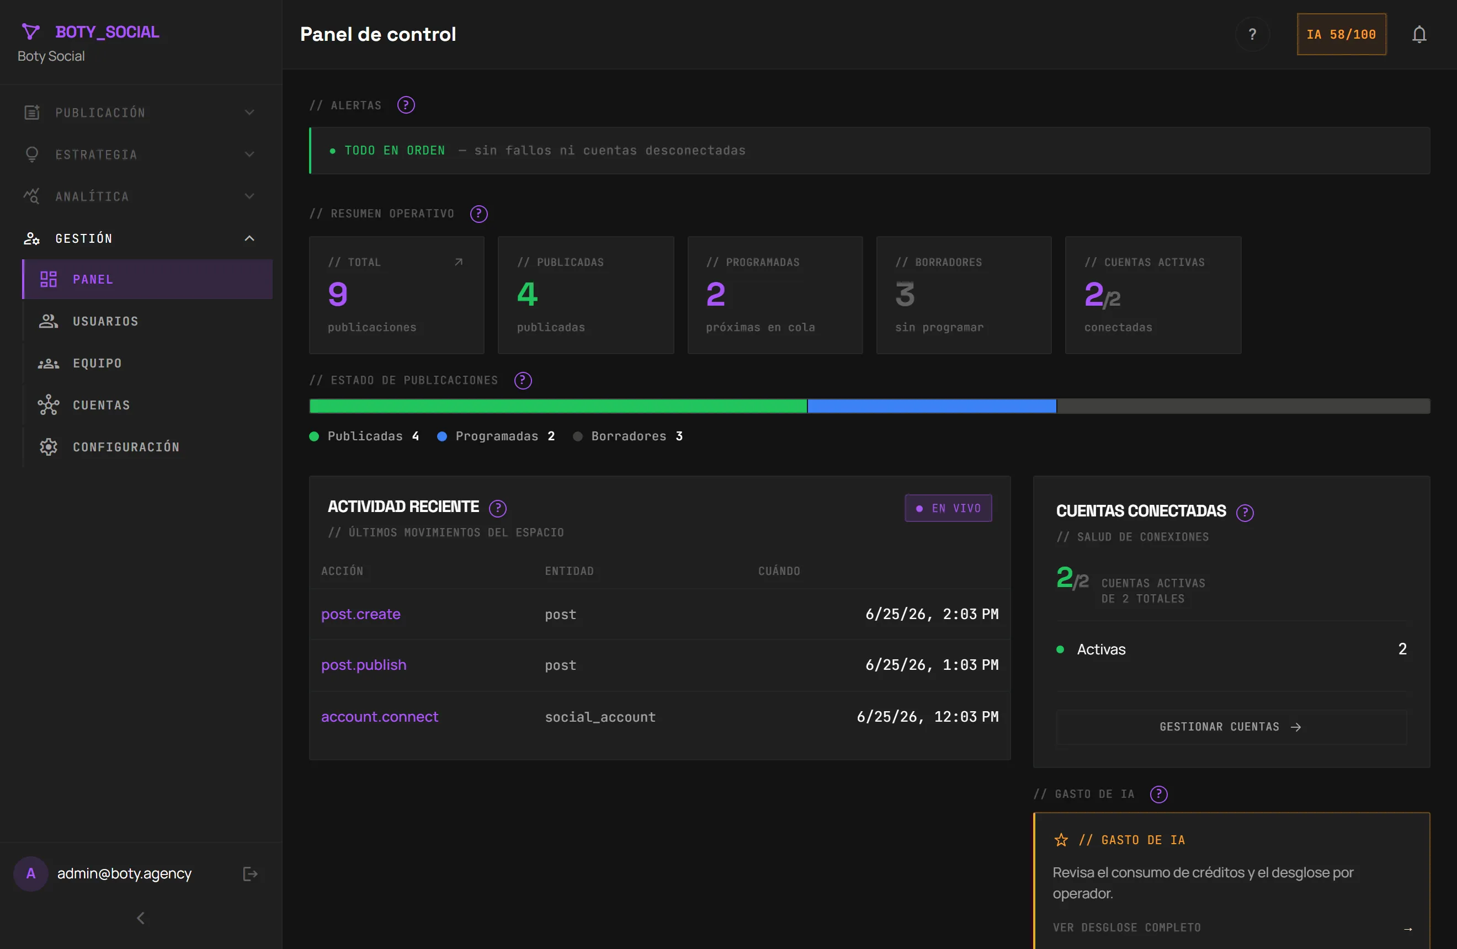Click the Activas accounts row
This screenshot has width=1457, height=949.
(1231, 649)
